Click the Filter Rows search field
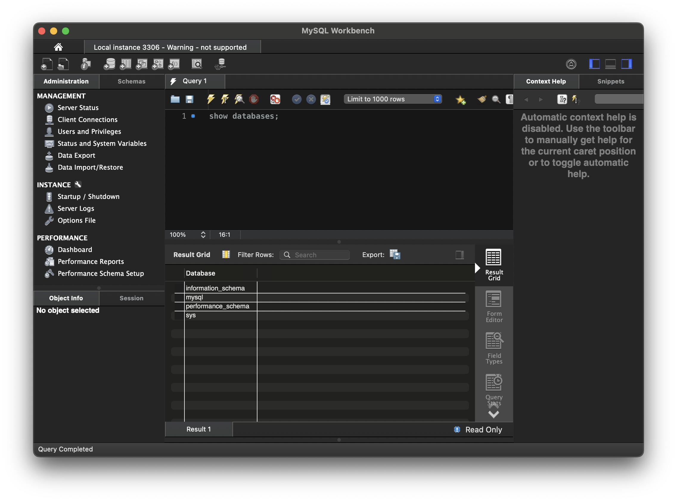The height and width of the screenshot is (501, 677). 315,255
